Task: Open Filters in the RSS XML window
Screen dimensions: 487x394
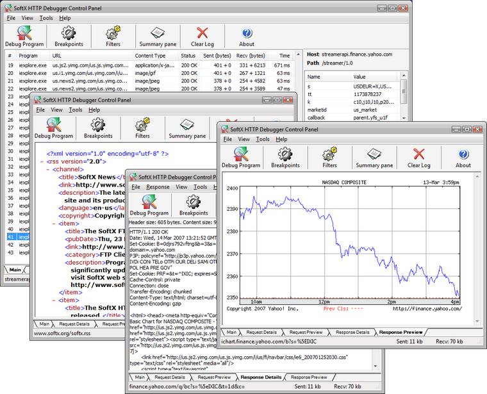Action: pos(142,128)
